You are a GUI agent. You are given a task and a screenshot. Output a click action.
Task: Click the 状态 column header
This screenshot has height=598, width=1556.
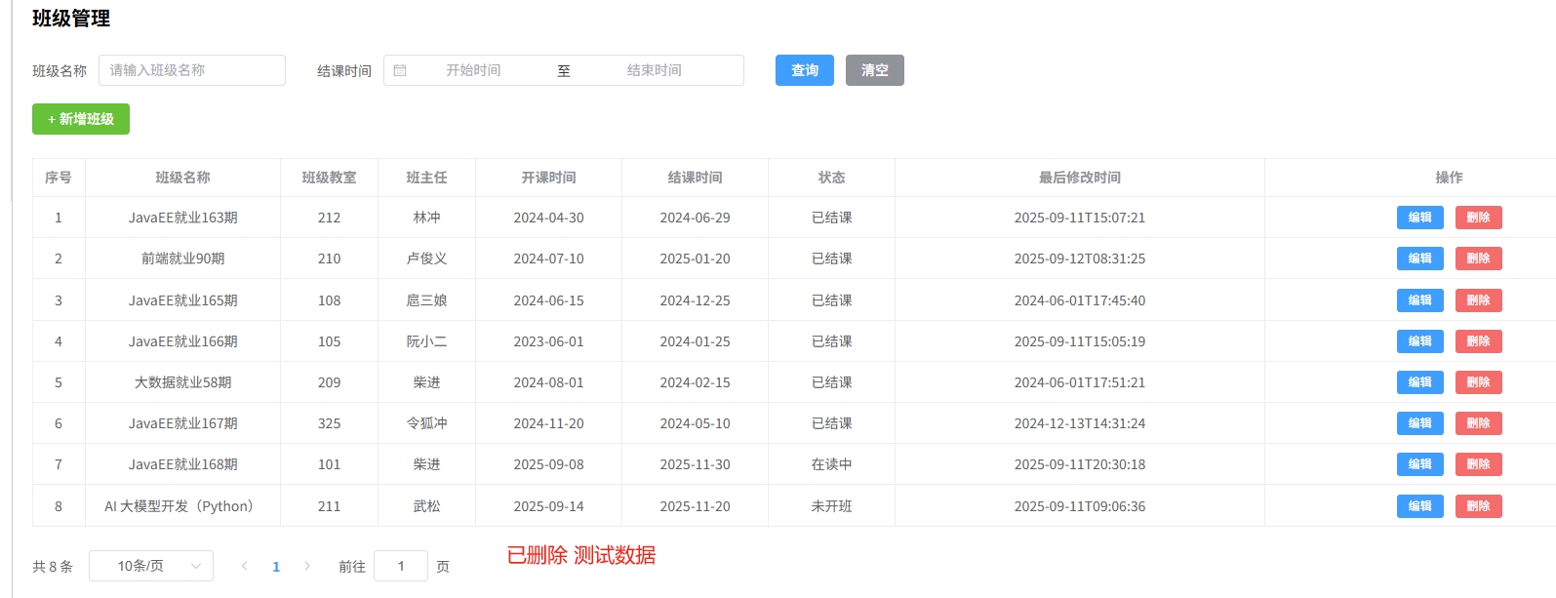(x=832, y=178)
